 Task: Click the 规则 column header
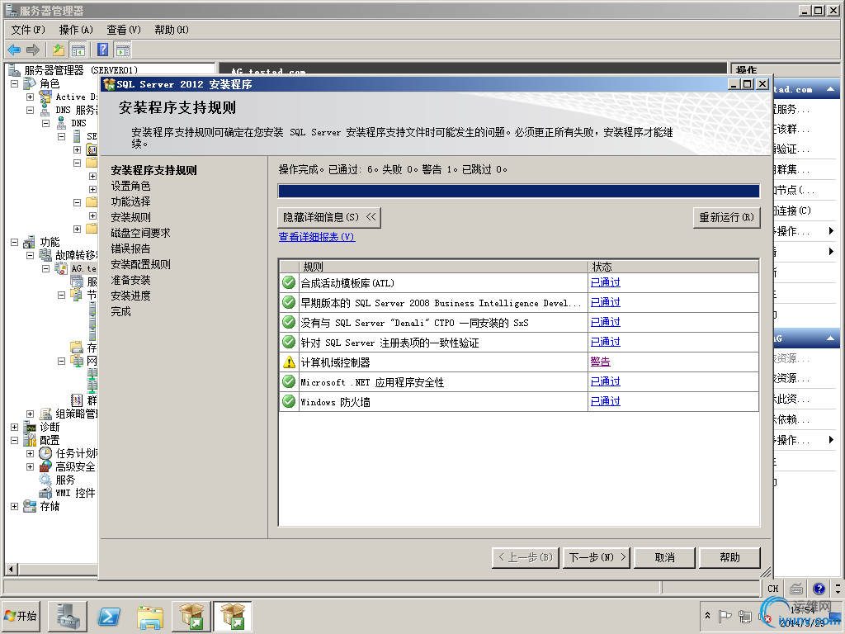443,267
